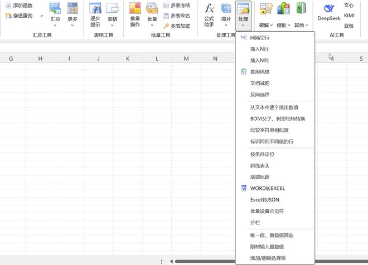Collapse the 处理 dropdown arrow
The width and height of the screenshot is (368, 265).
point(243,25)
